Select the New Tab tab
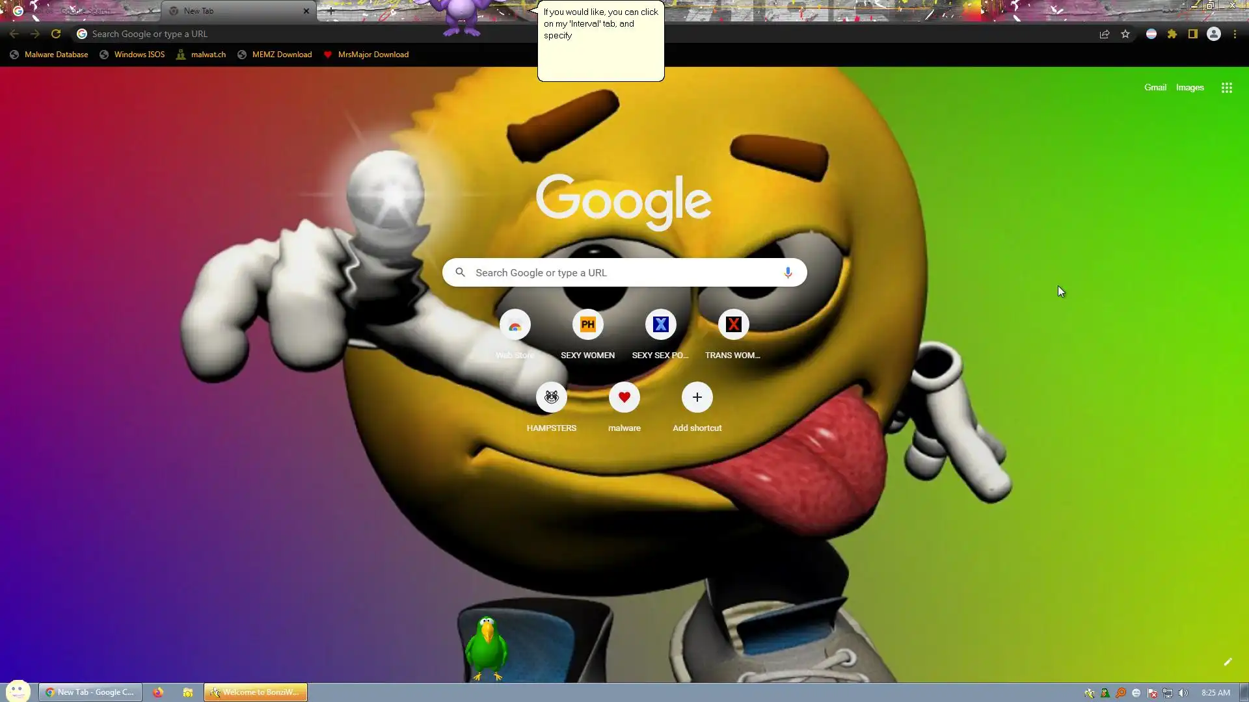Viewport: 1249px width, 702px height. point(234,11)
